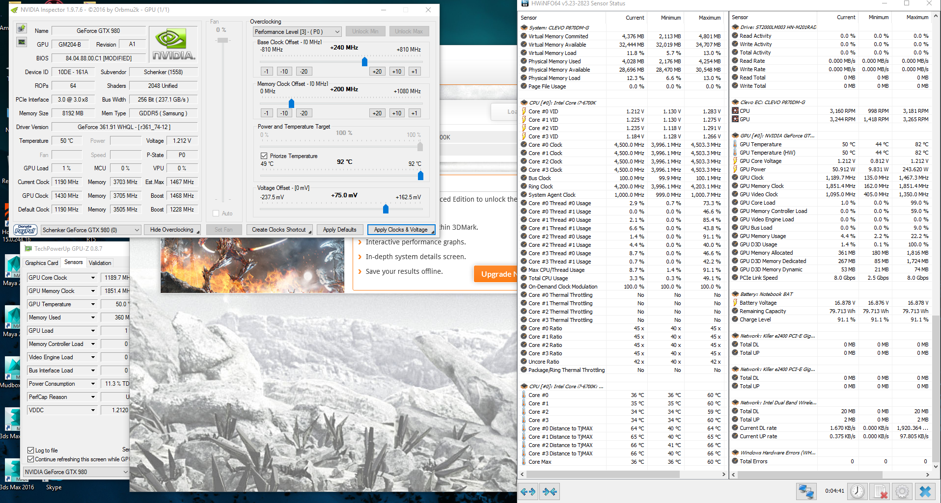Click the HWiNFO logging sheet with red X icon
The width and height of the screenshot is (941, 503).
point(880,491)
